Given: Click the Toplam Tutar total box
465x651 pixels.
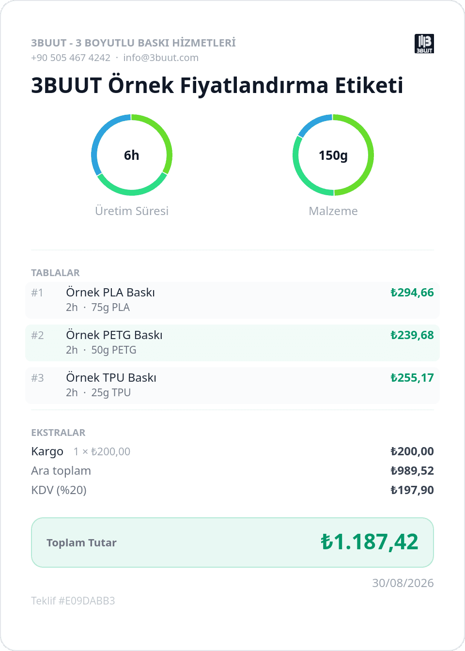Looking at the screenshot, I should (x=232, y=542).
